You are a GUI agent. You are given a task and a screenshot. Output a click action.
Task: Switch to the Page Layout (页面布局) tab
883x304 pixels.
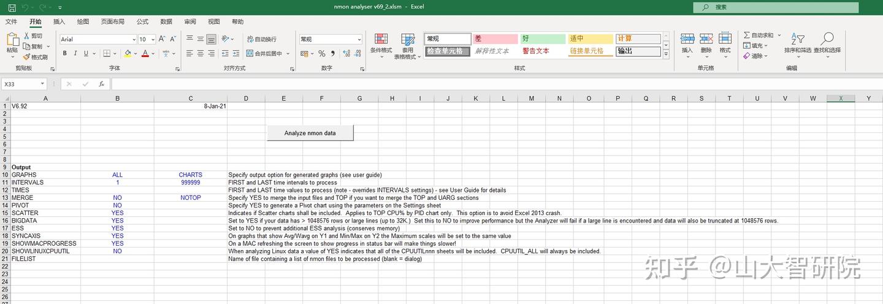pos(113,21)
